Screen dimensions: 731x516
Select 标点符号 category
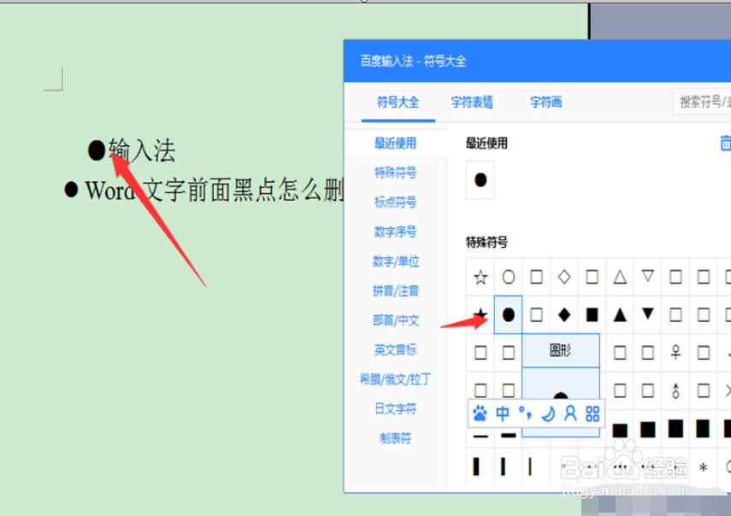point(395,202)
